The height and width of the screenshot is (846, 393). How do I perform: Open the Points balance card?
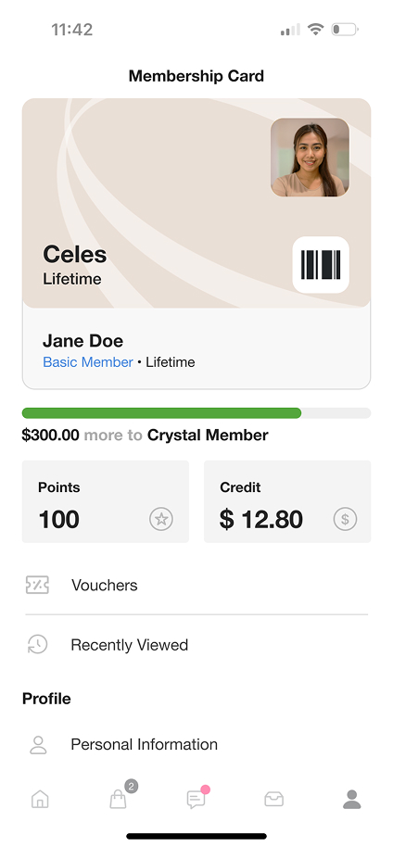point(106,501)
